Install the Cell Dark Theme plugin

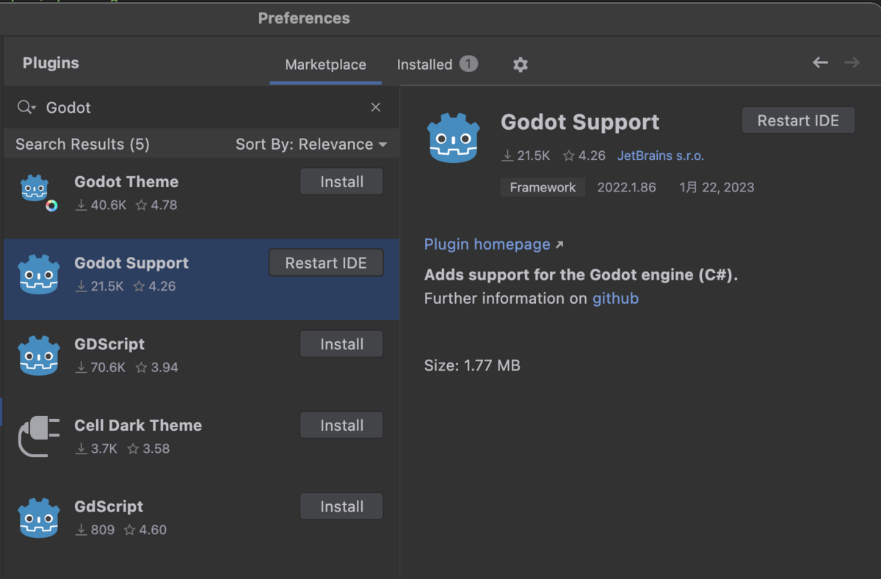[341, 426]
